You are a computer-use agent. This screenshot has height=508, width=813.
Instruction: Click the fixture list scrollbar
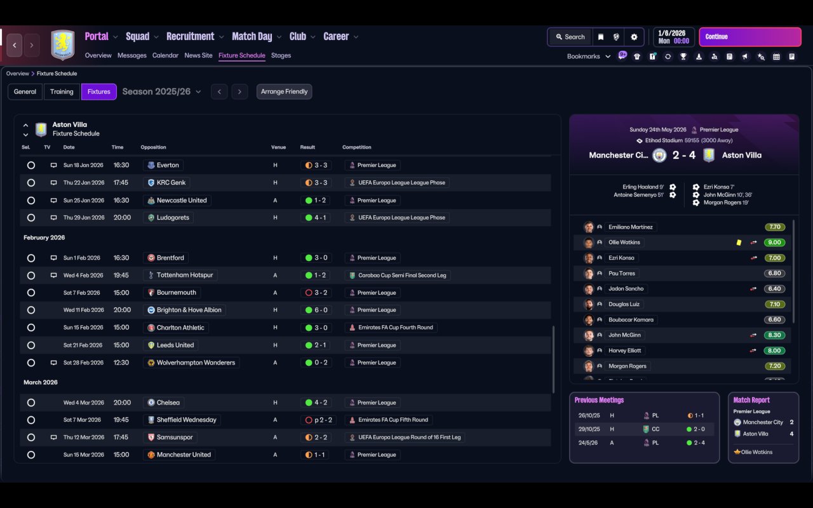tap(553, 360)
